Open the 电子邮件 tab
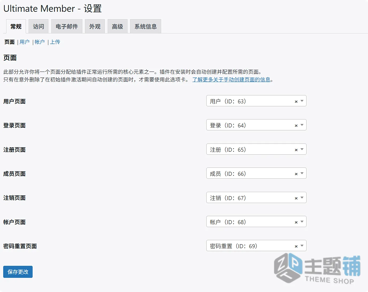 click(x=67, y=26)
